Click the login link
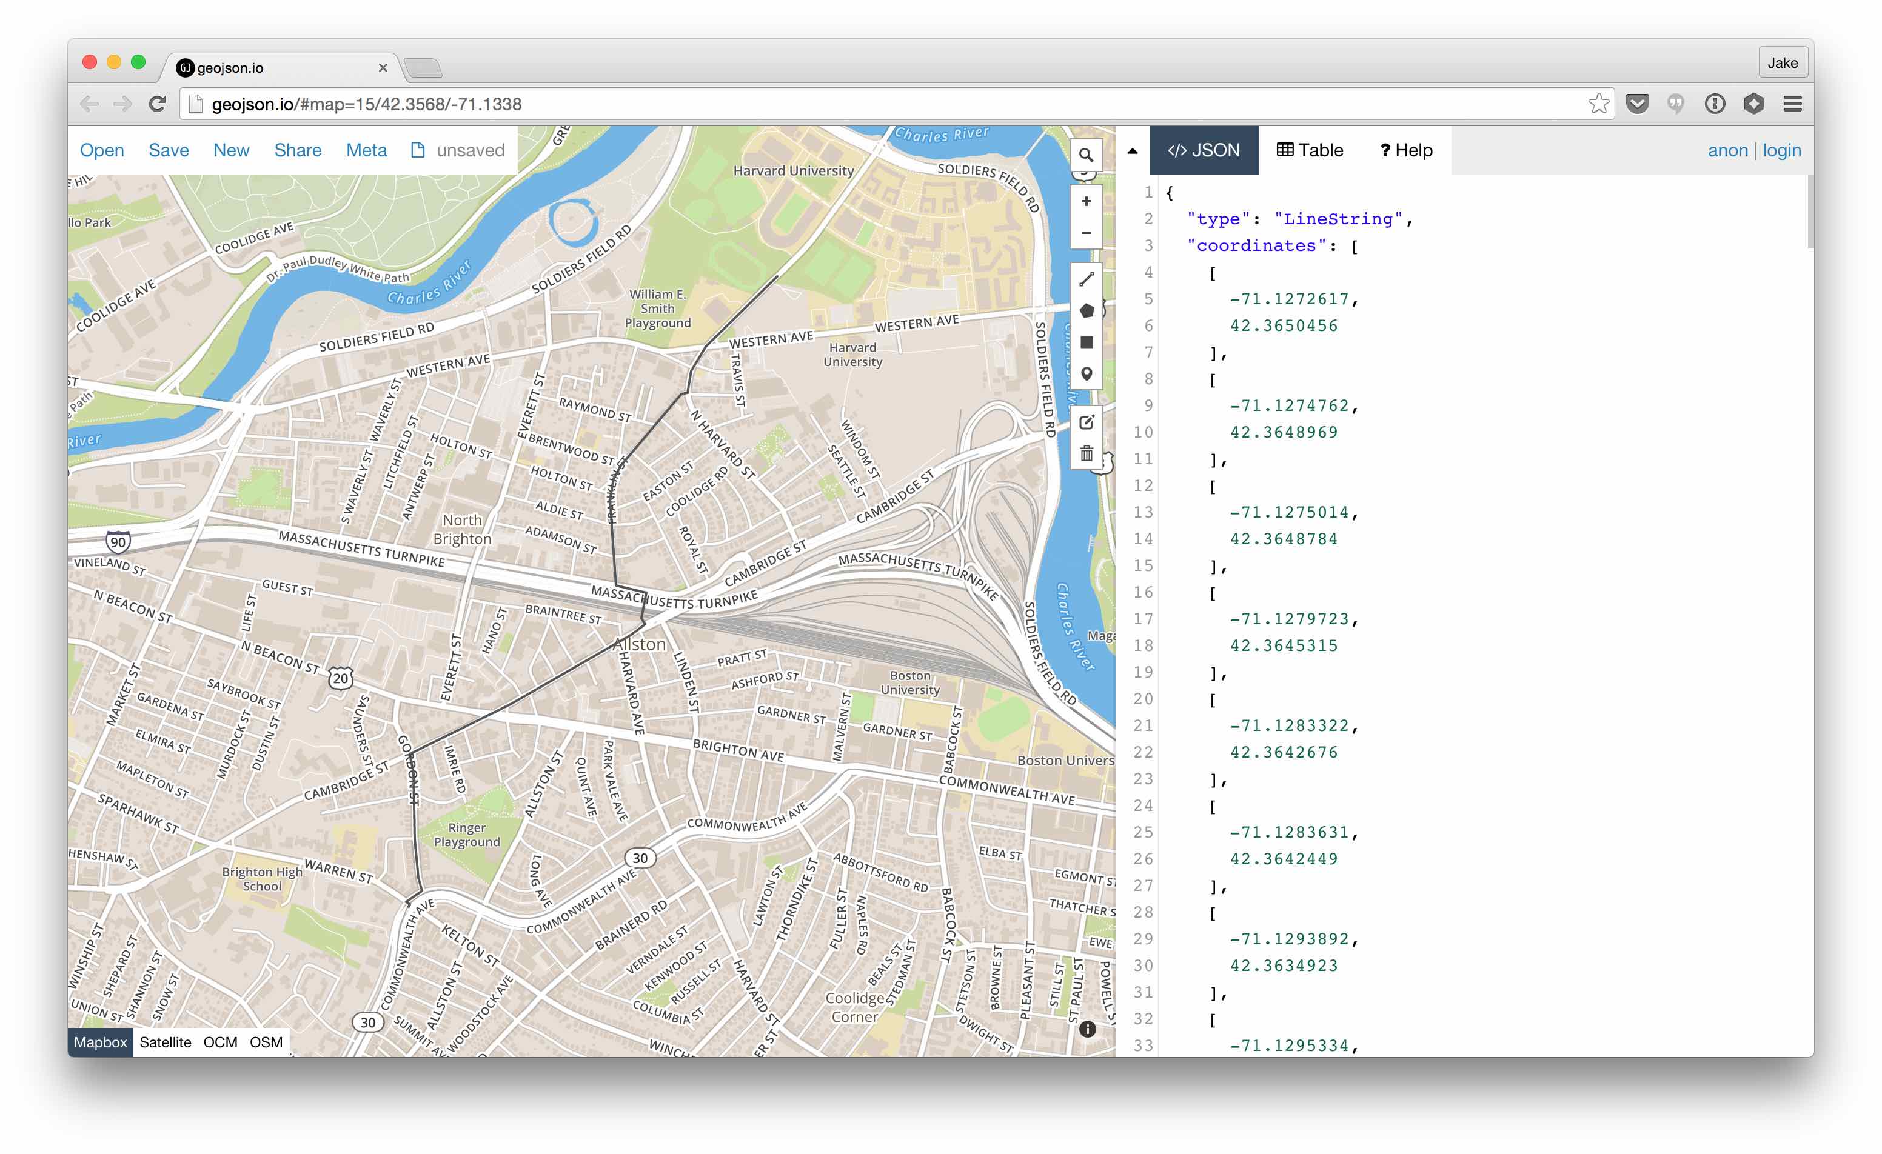This screenshot has height=1154, width=1882. pos(1781,150)
